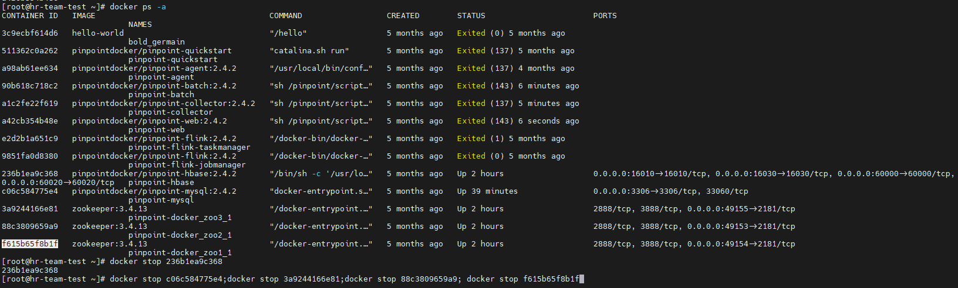Click image pinpointdocker/pinpoint-hbase:2.4.2
Viewport: 958px width, 288px height.
(154, 174)
